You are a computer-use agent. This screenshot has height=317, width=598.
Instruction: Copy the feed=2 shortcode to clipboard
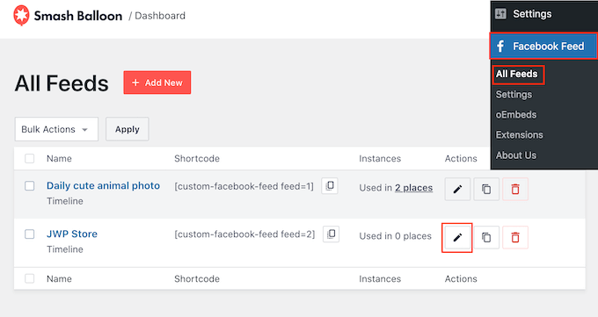(331, 234)
